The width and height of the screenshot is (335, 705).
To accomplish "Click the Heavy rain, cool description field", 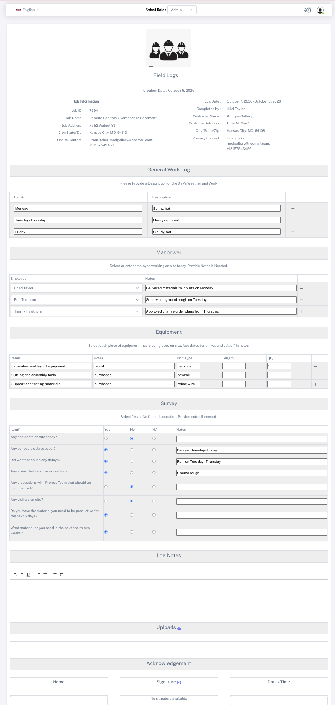I will point(217,220).
